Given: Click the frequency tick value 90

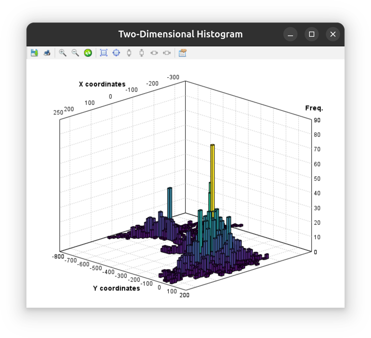Looking at the screenshot, I should pos(317,120).
